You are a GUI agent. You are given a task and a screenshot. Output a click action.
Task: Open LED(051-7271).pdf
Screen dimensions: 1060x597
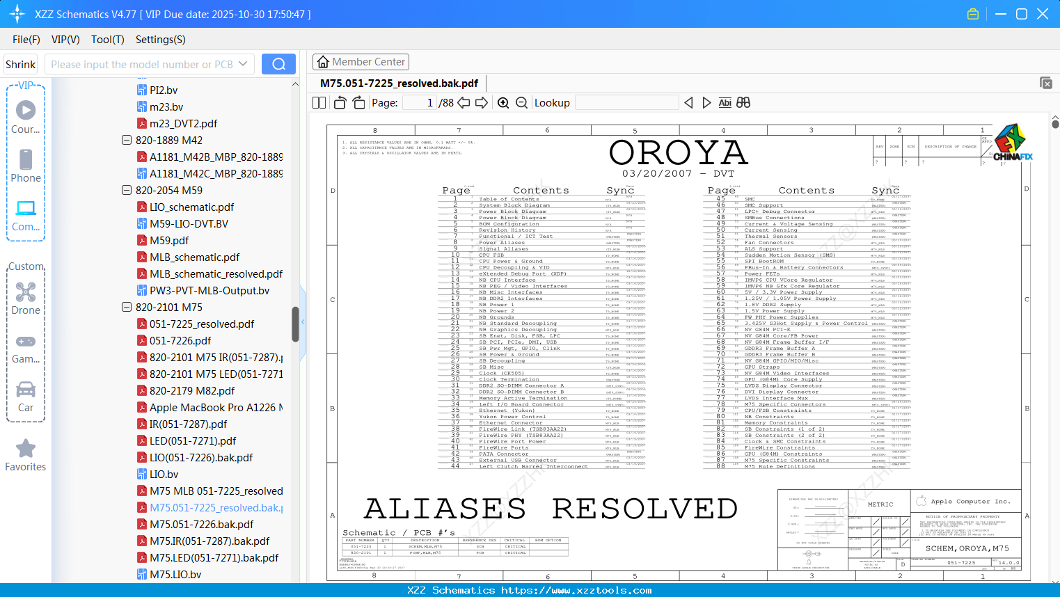pos(187,440)
